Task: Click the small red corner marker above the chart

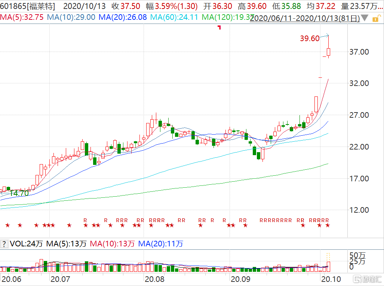Action: pyautogui.click(x=219, y=27)
